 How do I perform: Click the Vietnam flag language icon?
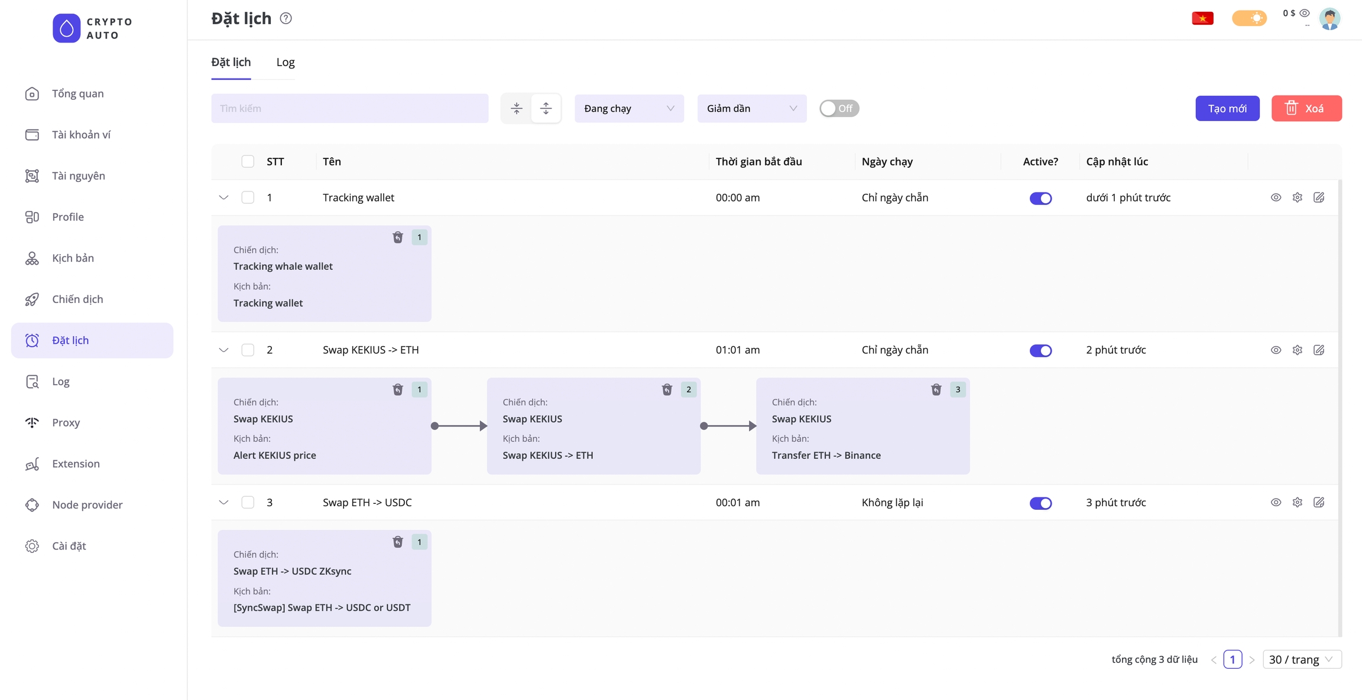pyautogui.click(x=1202, y=18)
